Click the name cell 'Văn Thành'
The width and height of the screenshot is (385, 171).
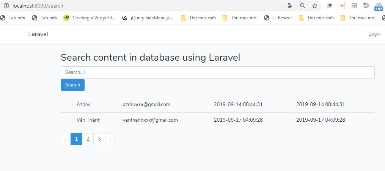coord(88,120)
